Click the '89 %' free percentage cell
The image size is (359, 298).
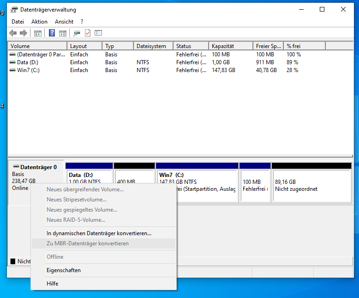coord(293,62)
